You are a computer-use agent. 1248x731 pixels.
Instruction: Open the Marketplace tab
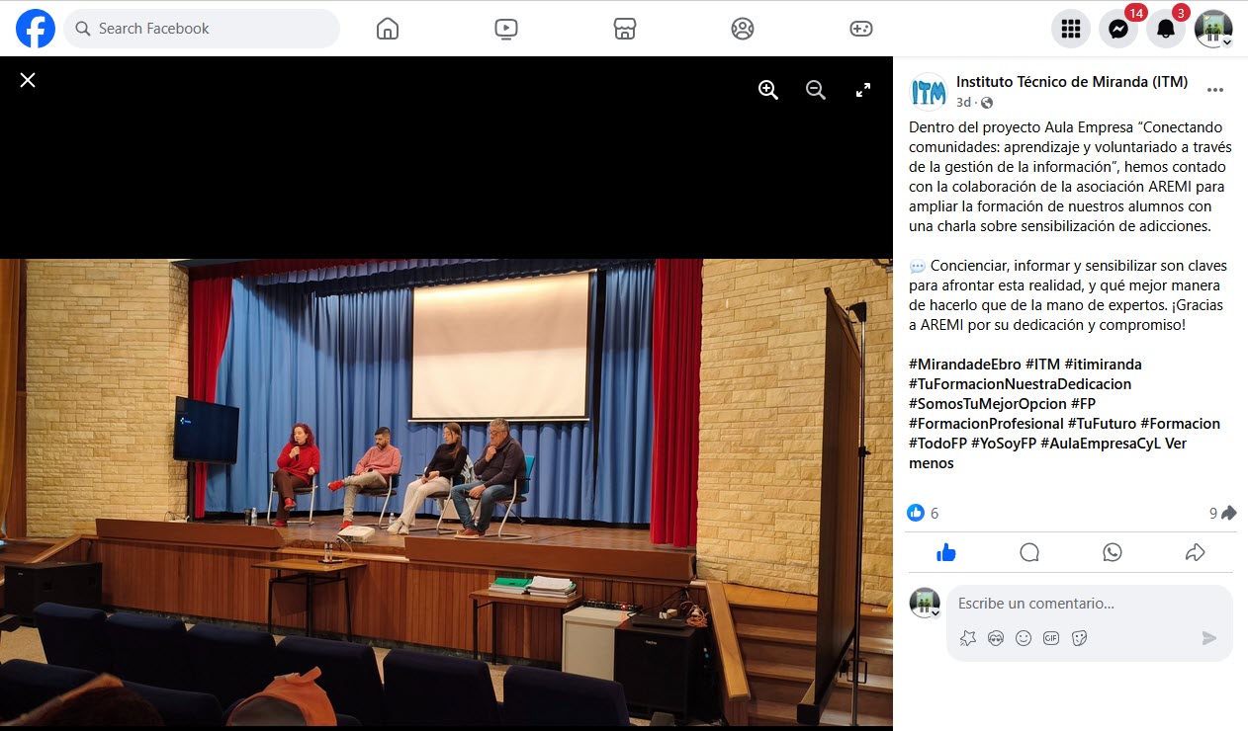(624, 29)
